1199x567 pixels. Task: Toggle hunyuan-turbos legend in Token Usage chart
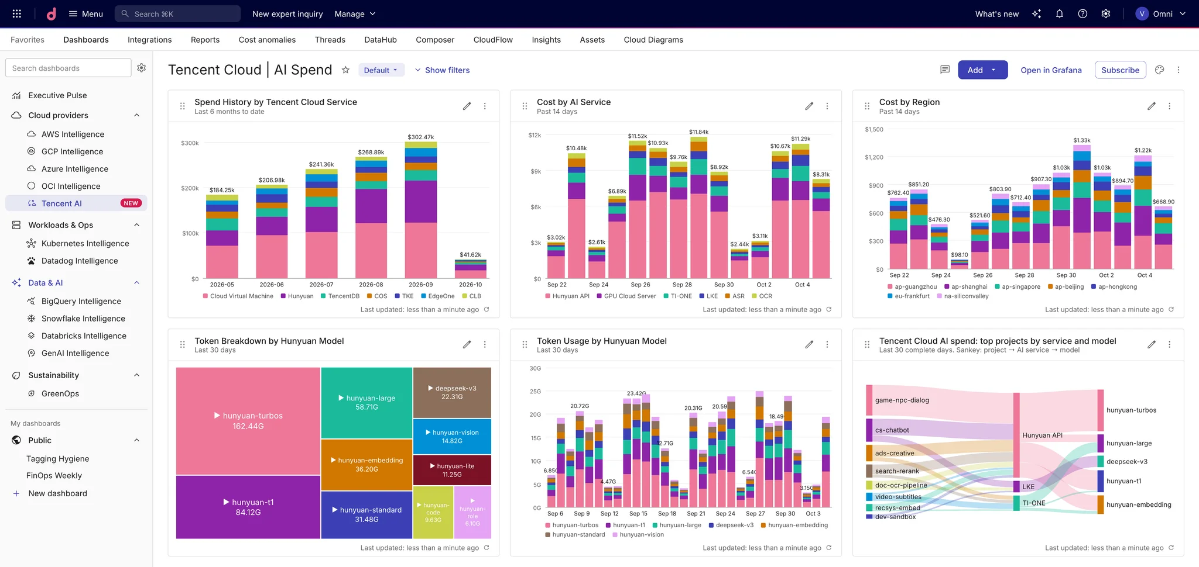coord(571,525)
